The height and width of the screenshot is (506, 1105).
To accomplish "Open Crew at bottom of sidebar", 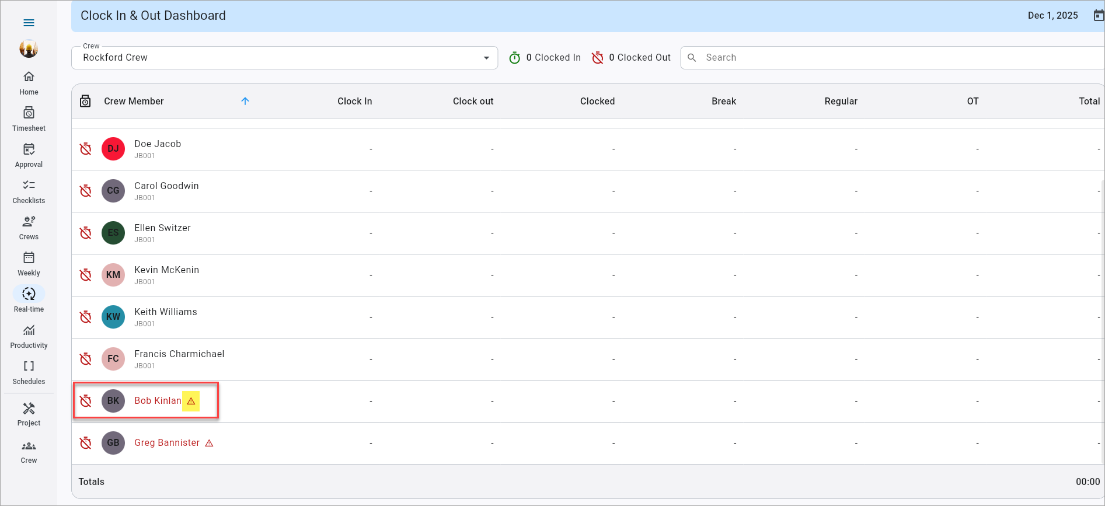I will point(29,452).
